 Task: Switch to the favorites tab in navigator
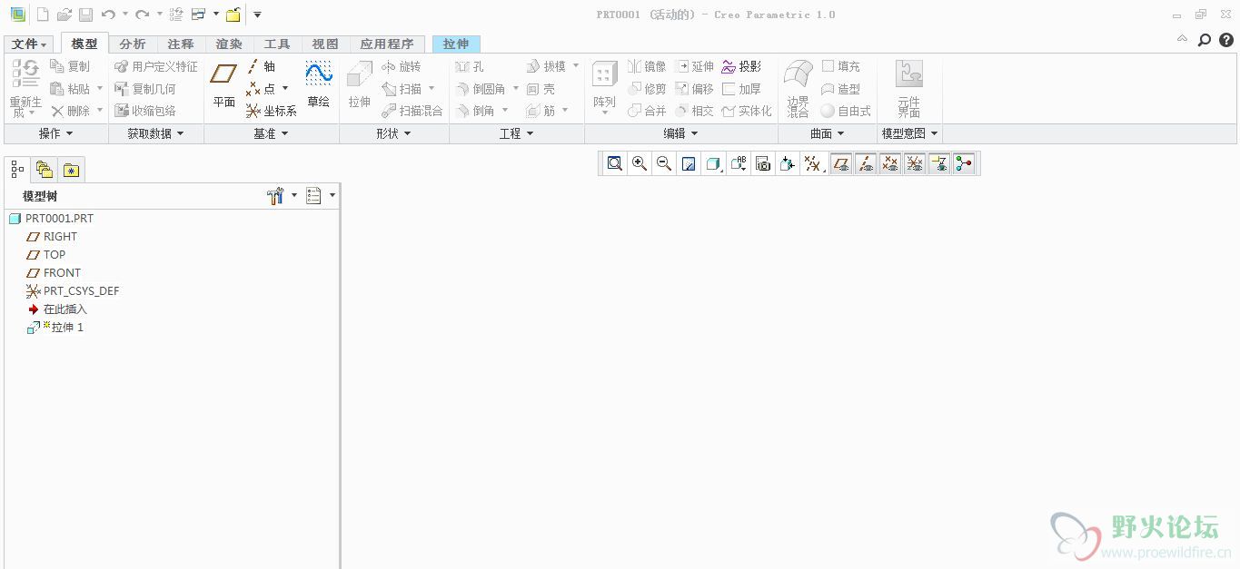coord(71,169)
